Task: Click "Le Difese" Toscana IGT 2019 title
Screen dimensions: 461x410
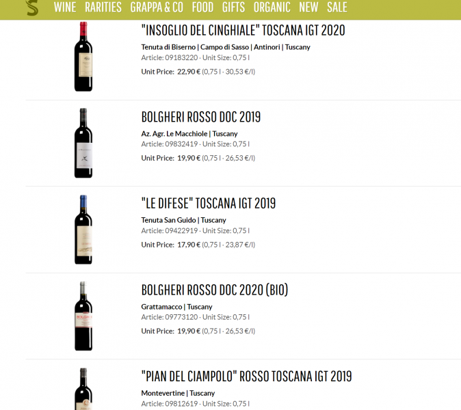Action: [x=208, y=203]
